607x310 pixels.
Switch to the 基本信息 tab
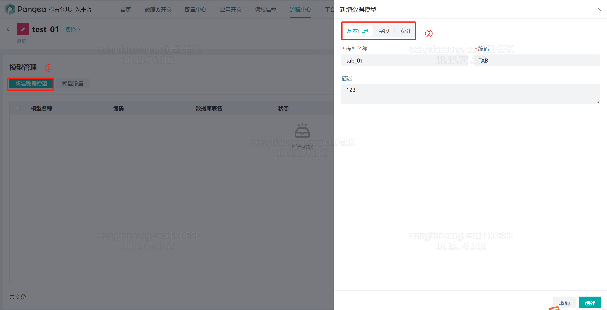point(358,31)
